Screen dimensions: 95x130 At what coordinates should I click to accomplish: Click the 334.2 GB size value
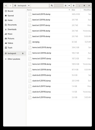click(75, 48)
